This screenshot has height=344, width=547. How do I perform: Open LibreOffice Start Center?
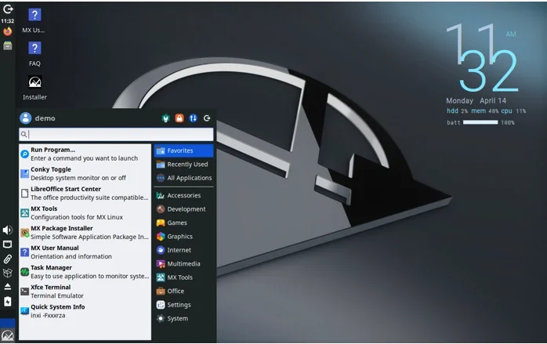pyautogui.click(x=85, y=193)
